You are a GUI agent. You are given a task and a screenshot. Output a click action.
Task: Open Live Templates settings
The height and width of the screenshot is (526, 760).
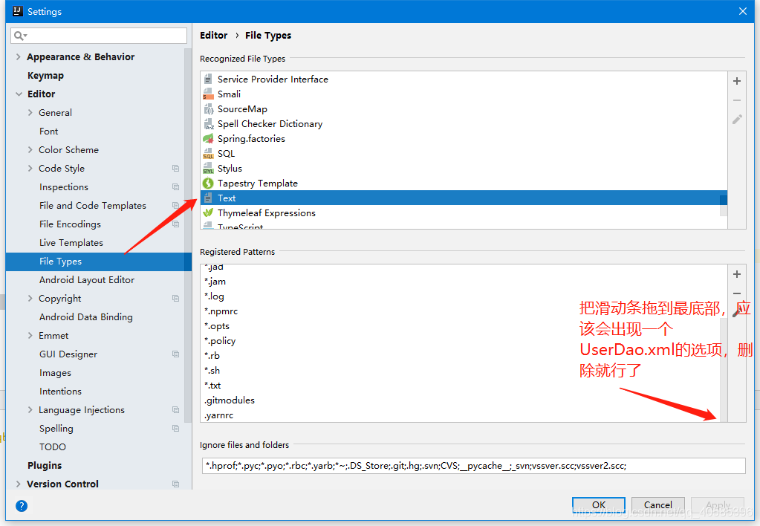[x=71, y=242]
